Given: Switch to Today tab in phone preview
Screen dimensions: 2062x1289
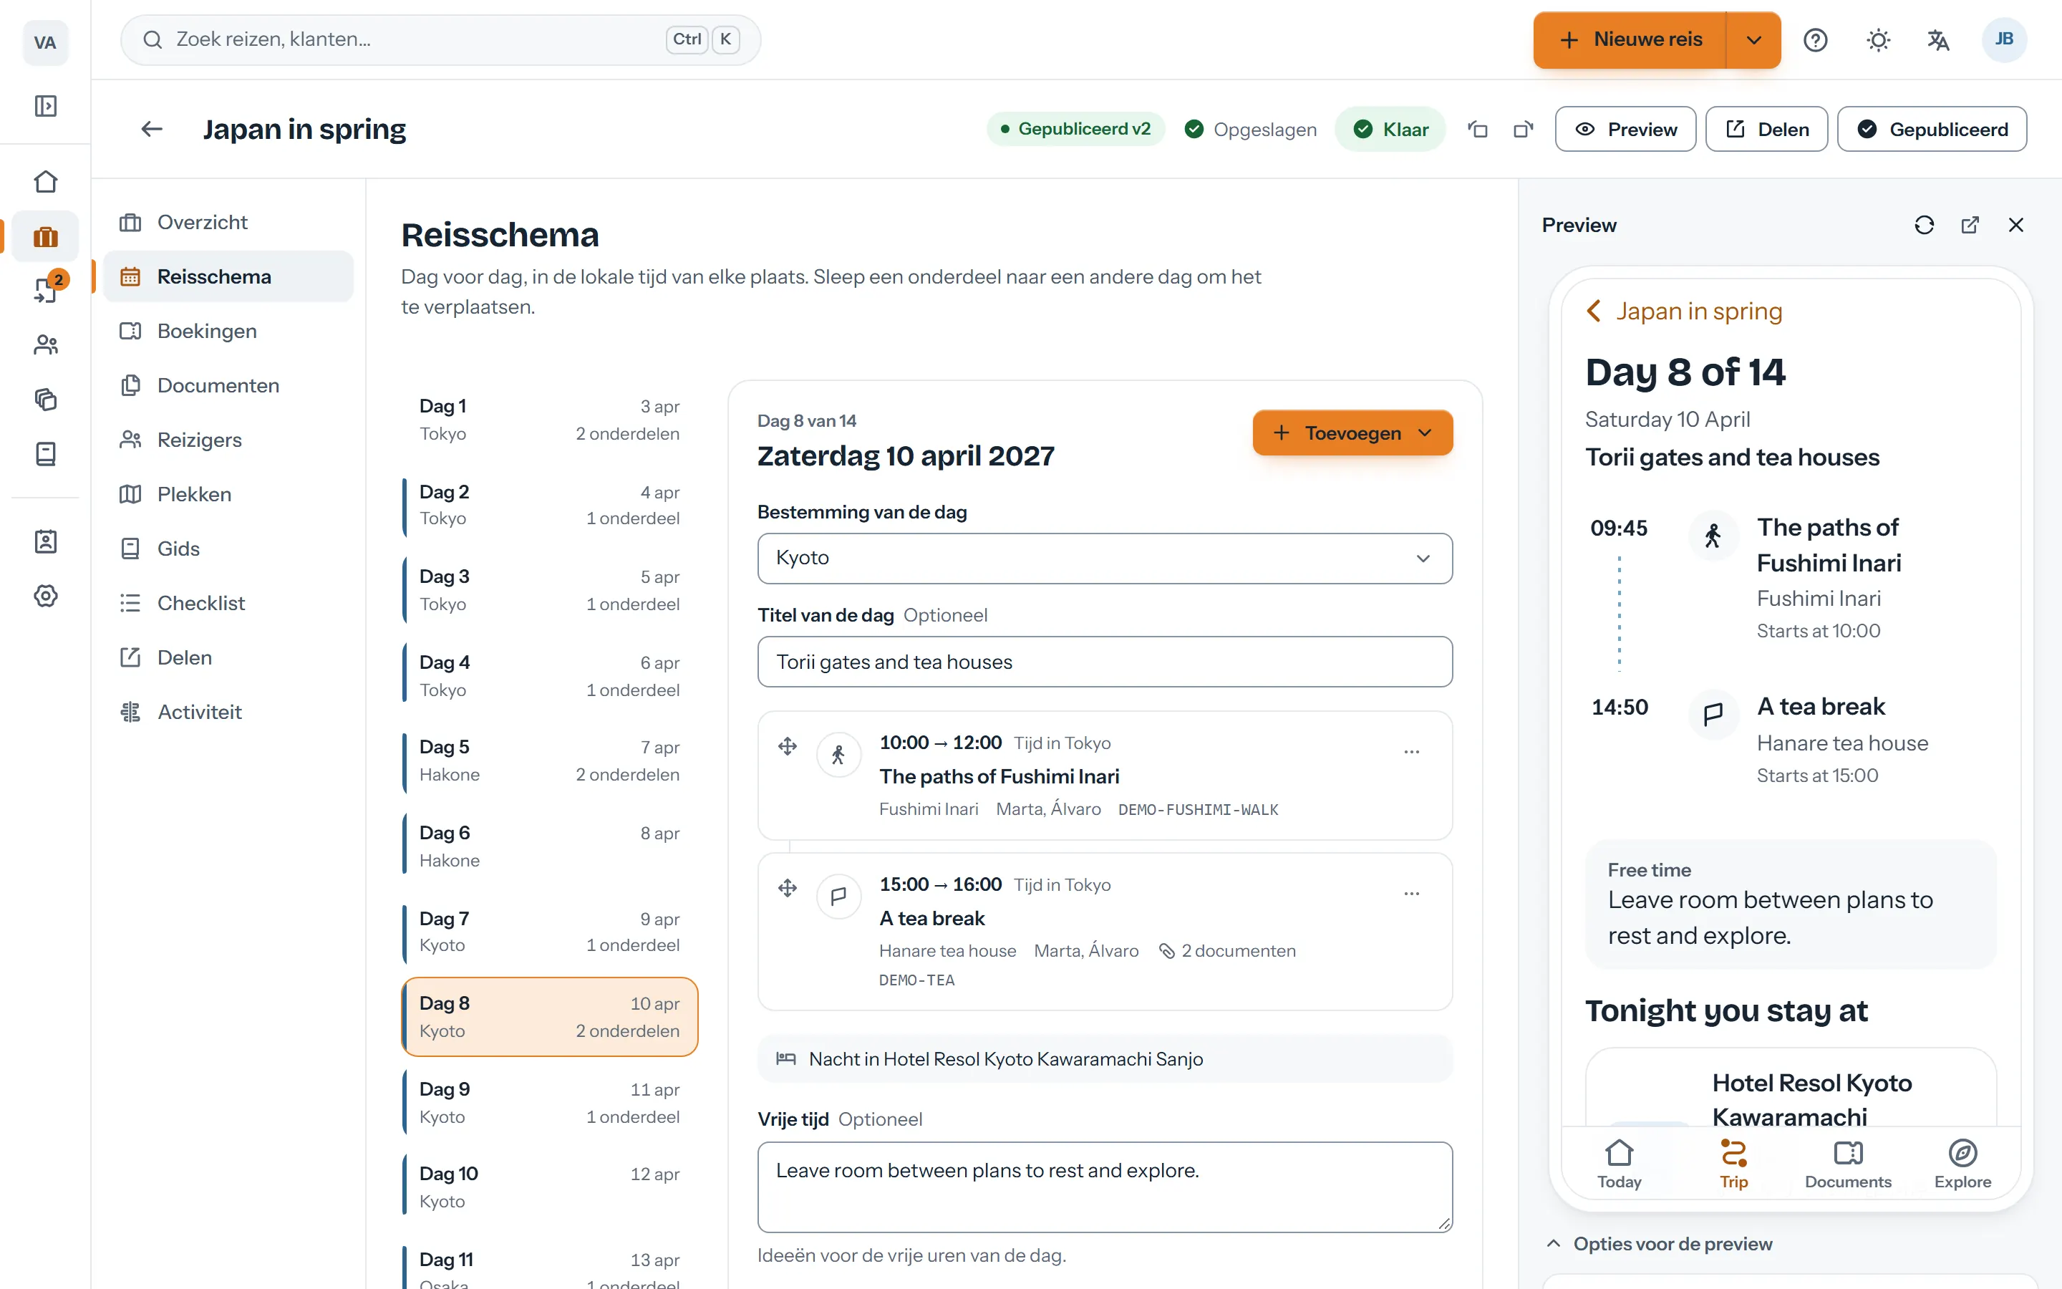Looking at the screenshot, I should coord(1619,1164).
